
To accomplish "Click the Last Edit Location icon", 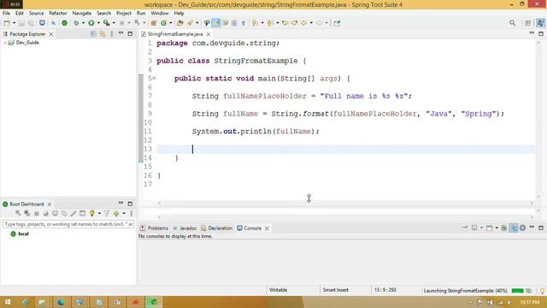I will point(285,23).
